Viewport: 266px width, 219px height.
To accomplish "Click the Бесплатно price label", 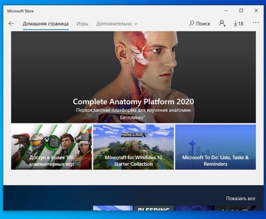I will [132, 117].
